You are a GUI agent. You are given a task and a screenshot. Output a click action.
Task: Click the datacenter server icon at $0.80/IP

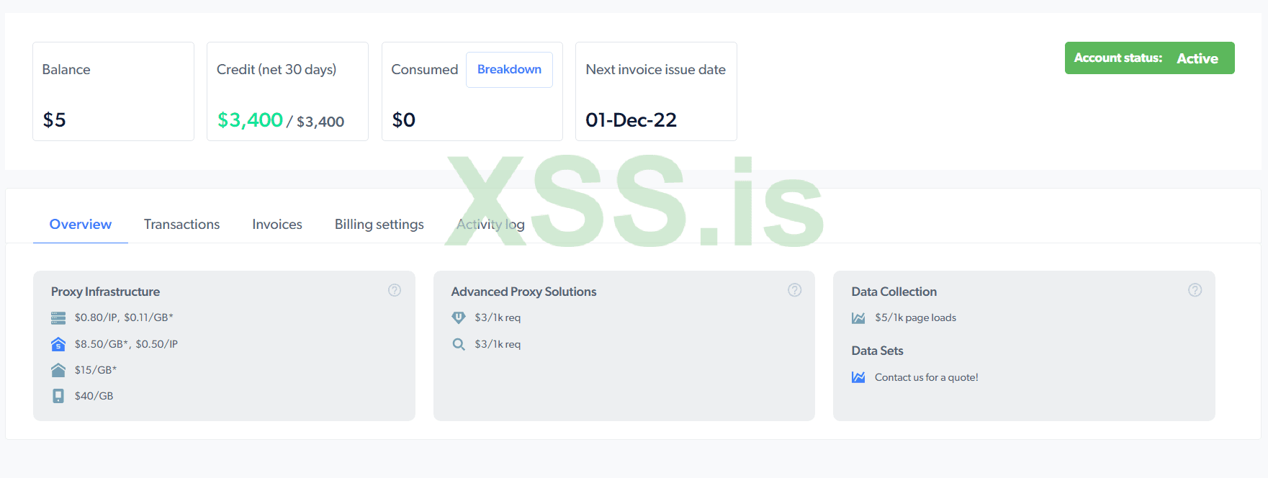coord(58,318)
